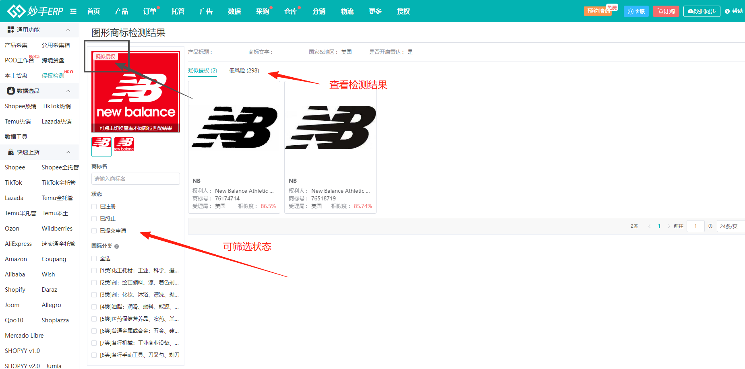Open NB trademark card 76518719
This screenshot has width=745, height=369.
[330, 147]
